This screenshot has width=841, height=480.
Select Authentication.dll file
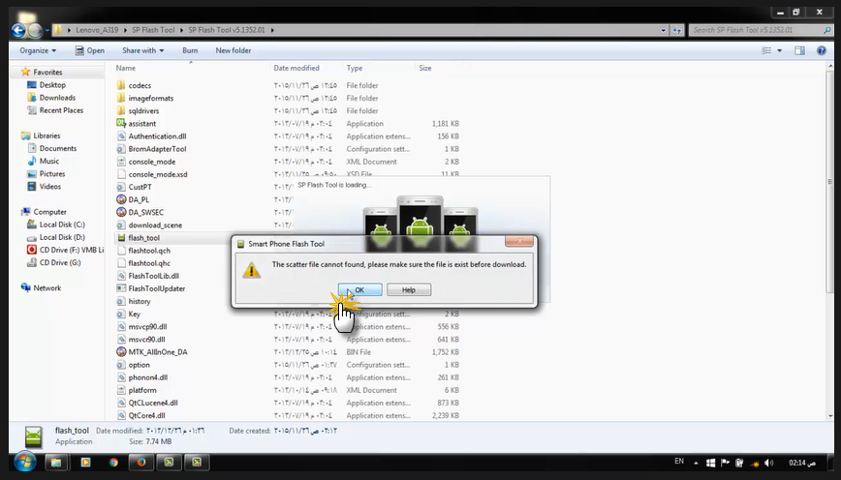157,136
